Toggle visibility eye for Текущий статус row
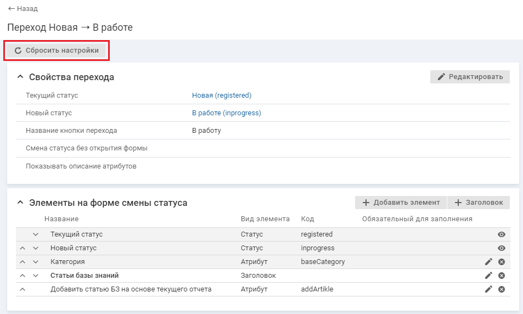This screenshot has width=523, height=314. (501, 234)
